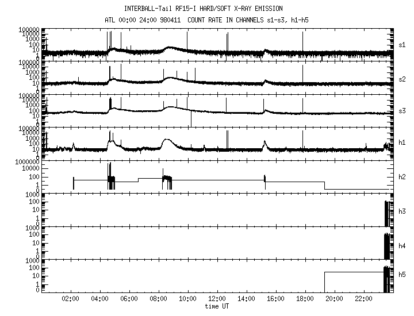The image size is (414, 316).
Task: Click the 02:00 time axis label
Action: click(71, 299)
